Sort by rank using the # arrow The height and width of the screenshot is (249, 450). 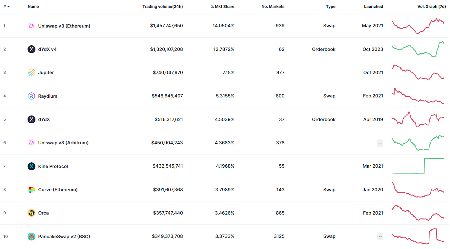[x=7, y=7]
